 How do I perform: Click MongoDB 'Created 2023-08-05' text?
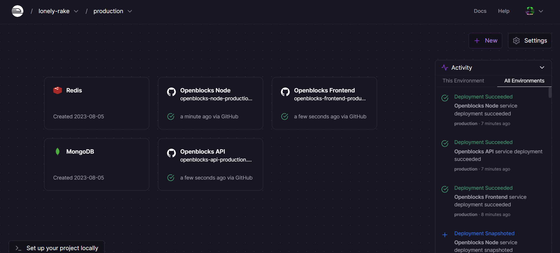click(79, 178)
